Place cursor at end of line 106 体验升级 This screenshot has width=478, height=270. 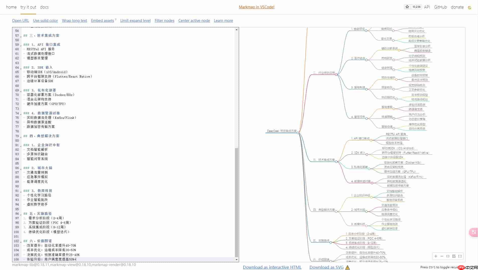click(x=76, y=259)
